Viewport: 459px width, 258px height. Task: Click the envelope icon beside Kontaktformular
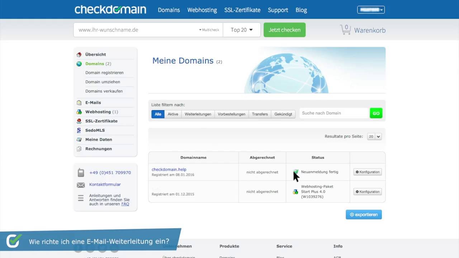coord(81,185)
